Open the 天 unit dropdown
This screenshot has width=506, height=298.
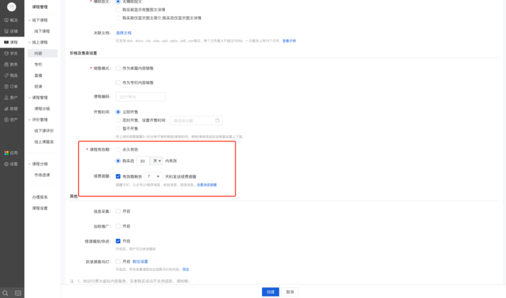pyautogui.click(x=157, y=161)
